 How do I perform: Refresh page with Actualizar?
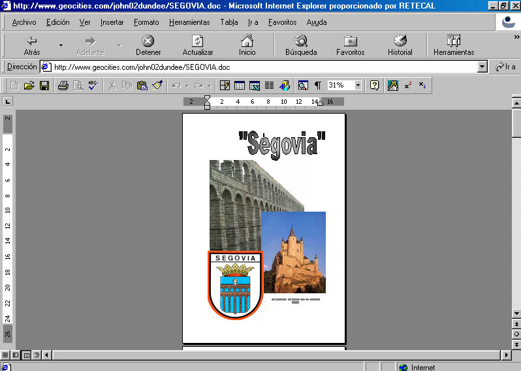198,45
